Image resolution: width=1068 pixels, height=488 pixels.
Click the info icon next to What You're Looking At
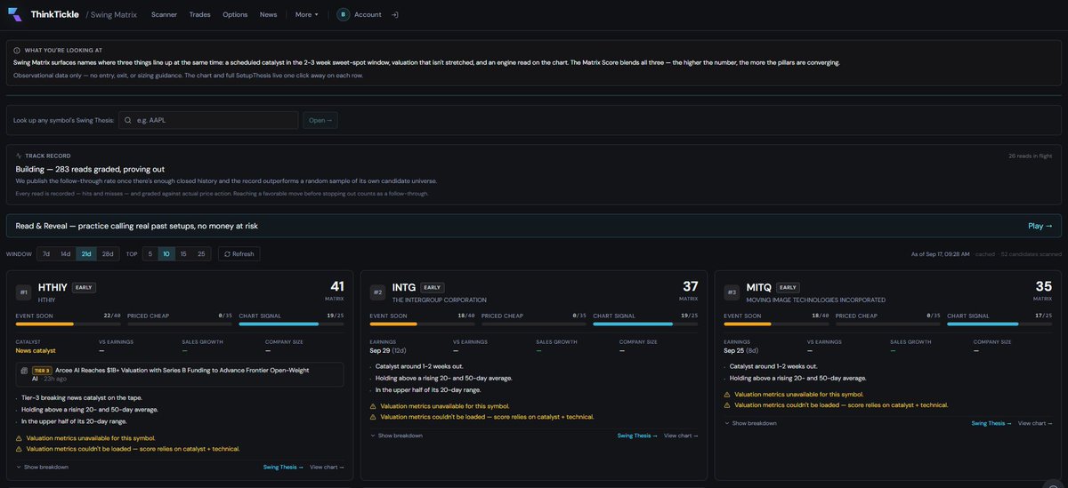pyautogui.click(x=17, y=51)
